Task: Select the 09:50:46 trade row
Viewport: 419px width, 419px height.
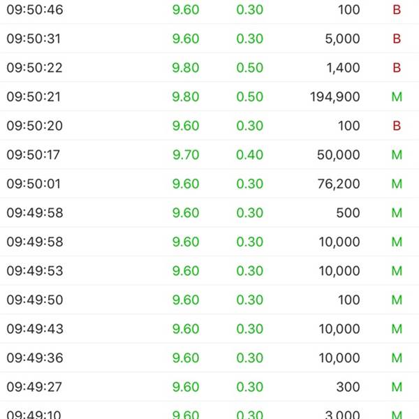Action: click(x=209, y=10)
